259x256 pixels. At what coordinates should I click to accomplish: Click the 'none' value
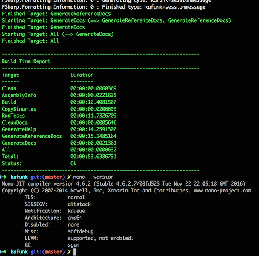point(73,224)
